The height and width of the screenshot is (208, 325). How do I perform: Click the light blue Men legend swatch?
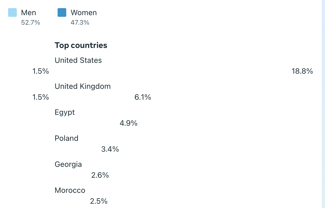[12, 12]
